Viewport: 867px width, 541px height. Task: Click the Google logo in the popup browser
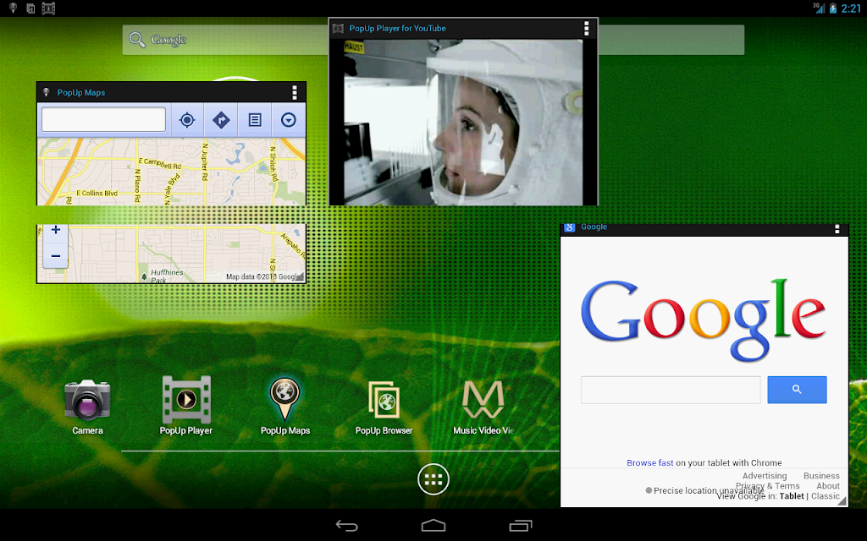(x=704, y=319)
